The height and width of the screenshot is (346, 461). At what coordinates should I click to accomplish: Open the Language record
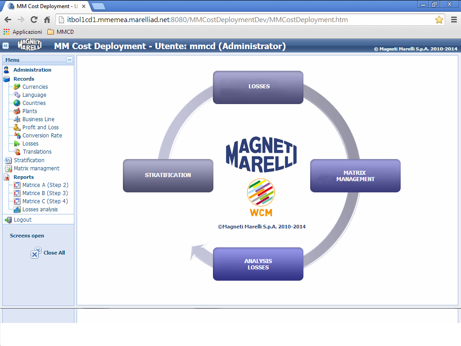point(34,95)
